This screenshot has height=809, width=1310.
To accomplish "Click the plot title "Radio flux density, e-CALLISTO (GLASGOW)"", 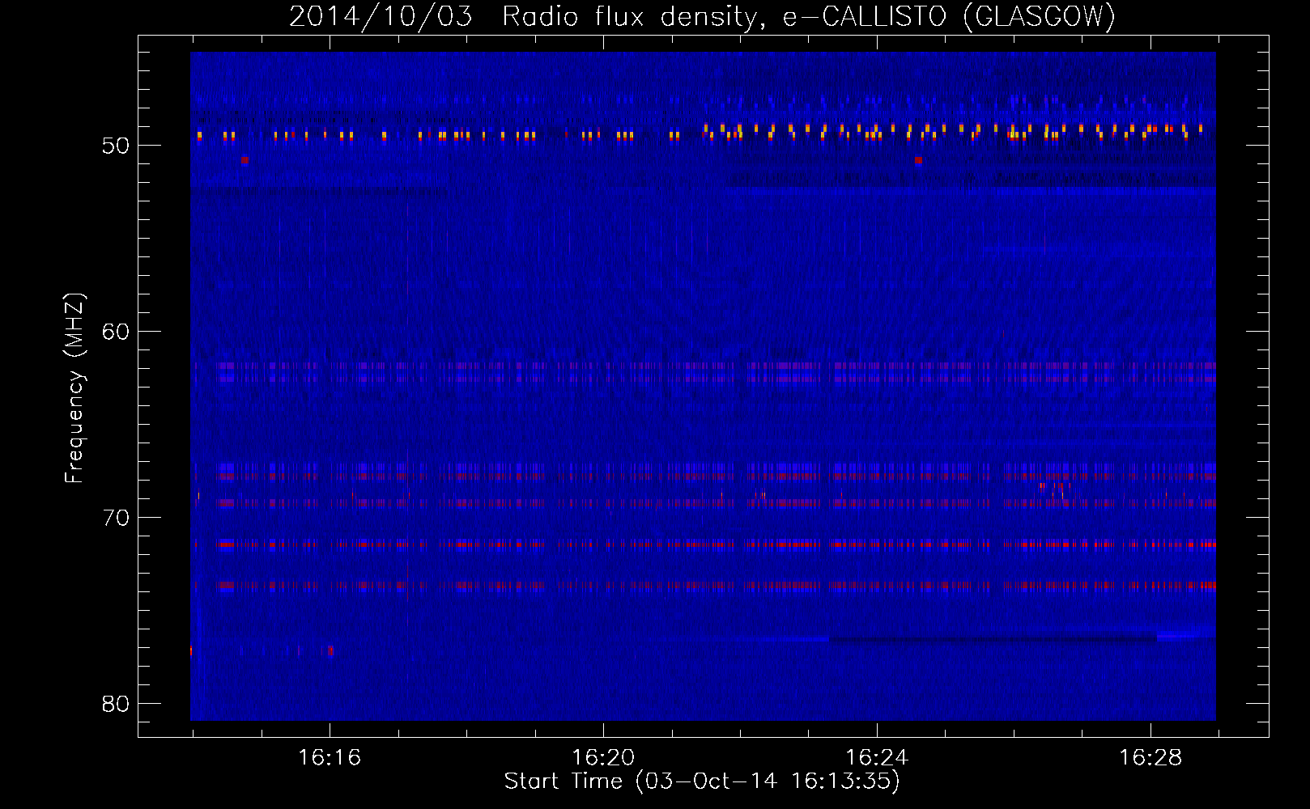I will coord(809,16).
